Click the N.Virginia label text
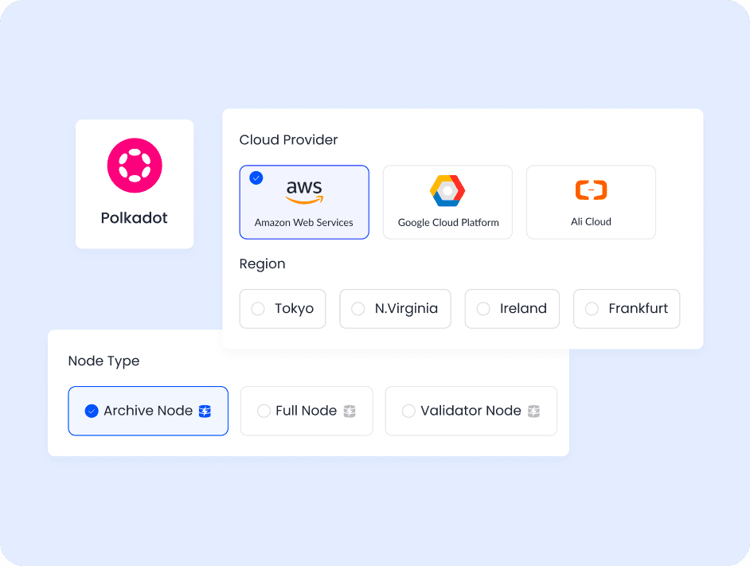The height and width of the screenshot is (566, 750). coord(406,309)
